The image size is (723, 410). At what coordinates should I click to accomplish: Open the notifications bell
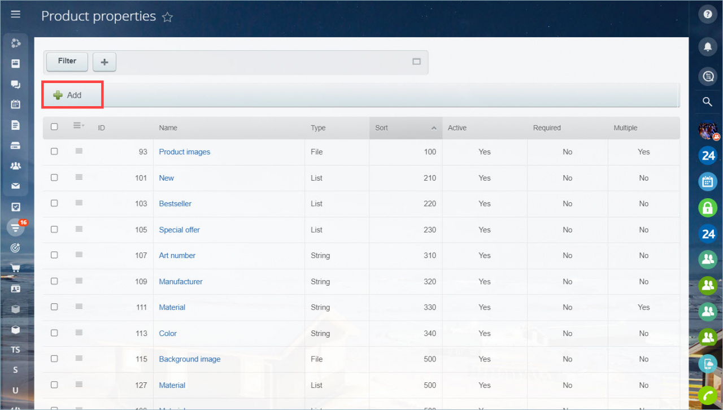(x=707, y=47)
